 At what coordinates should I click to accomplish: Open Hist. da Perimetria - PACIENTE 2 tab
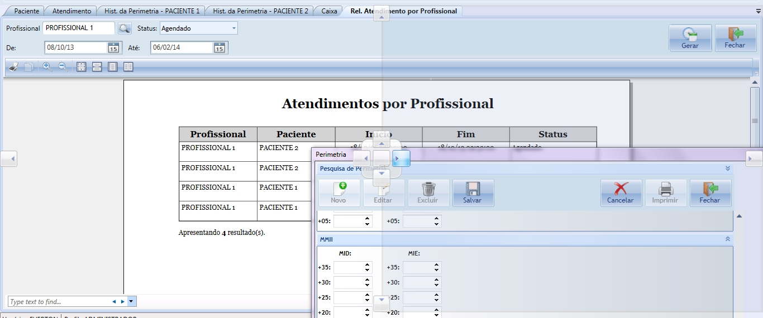pos(260,11)
